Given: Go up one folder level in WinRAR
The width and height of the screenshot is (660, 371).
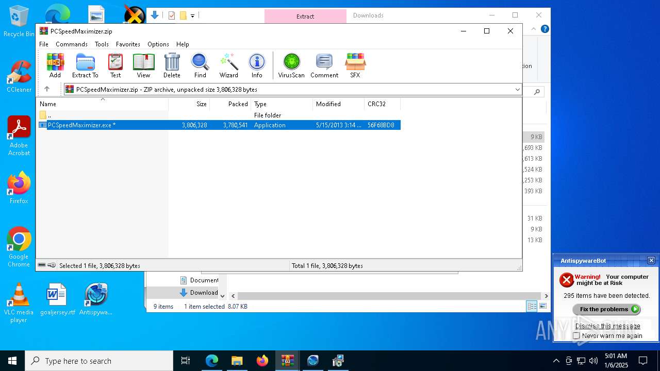Looking at the screenshot, I should pos(47,89).
